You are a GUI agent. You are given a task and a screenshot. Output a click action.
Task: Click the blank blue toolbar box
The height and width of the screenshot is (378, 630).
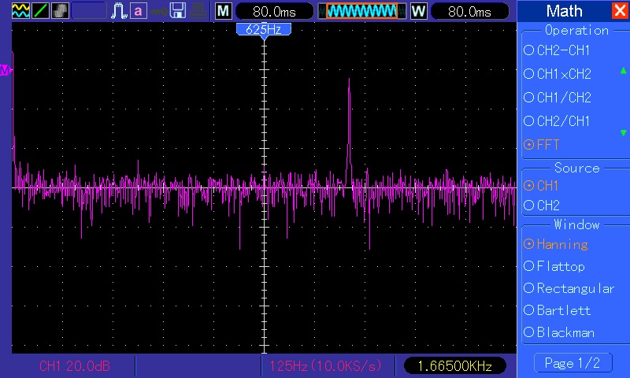pyautogui.click(x=89, y=11)
